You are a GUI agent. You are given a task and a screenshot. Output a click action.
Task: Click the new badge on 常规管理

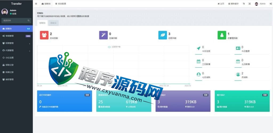[28, 36]
